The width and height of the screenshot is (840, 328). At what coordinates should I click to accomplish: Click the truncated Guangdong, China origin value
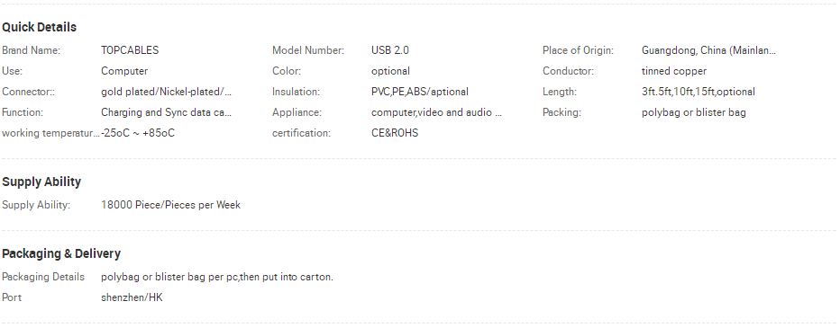coord(708,50)
